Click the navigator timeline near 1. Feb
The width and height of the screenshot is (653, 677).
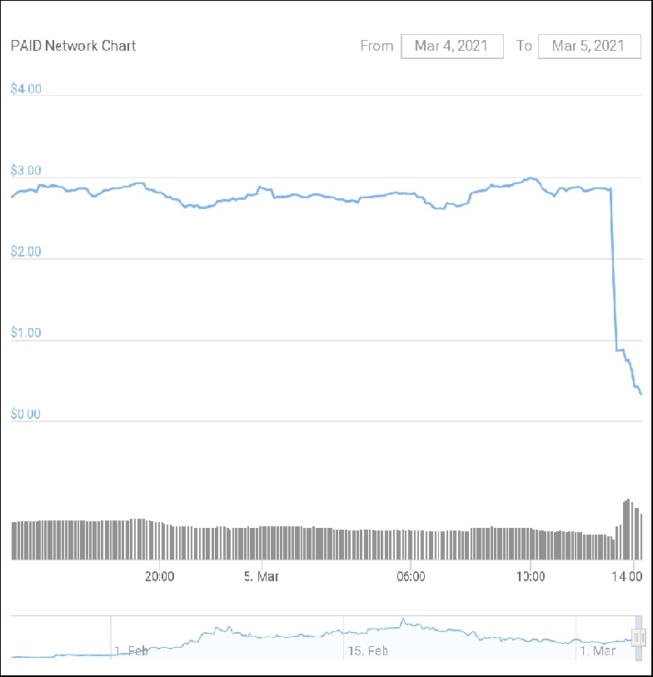coord(132,650)
